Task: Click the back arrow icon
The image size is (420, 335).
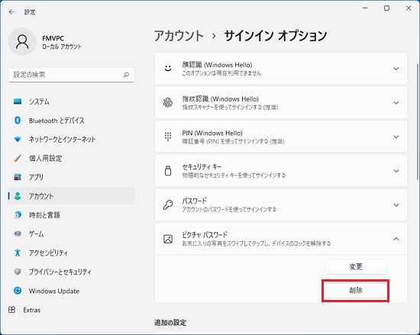Action: click(x=11, y=11)
